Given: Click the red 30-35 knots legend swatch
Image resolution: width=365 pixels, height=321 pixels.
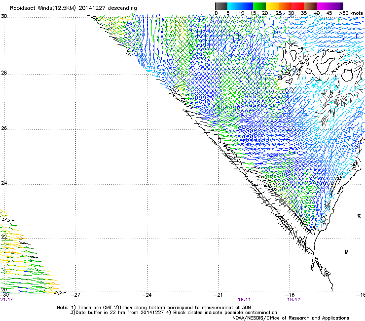Looking at the screenshot, I should pyautogui.click(x=298, y=6).
